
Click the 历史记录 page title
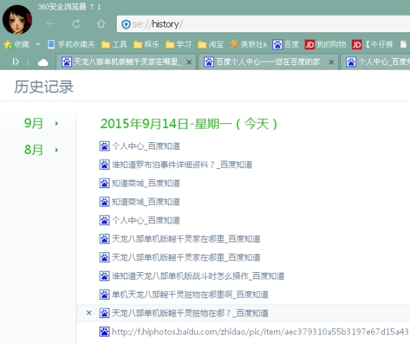click(x=44, y=87)
